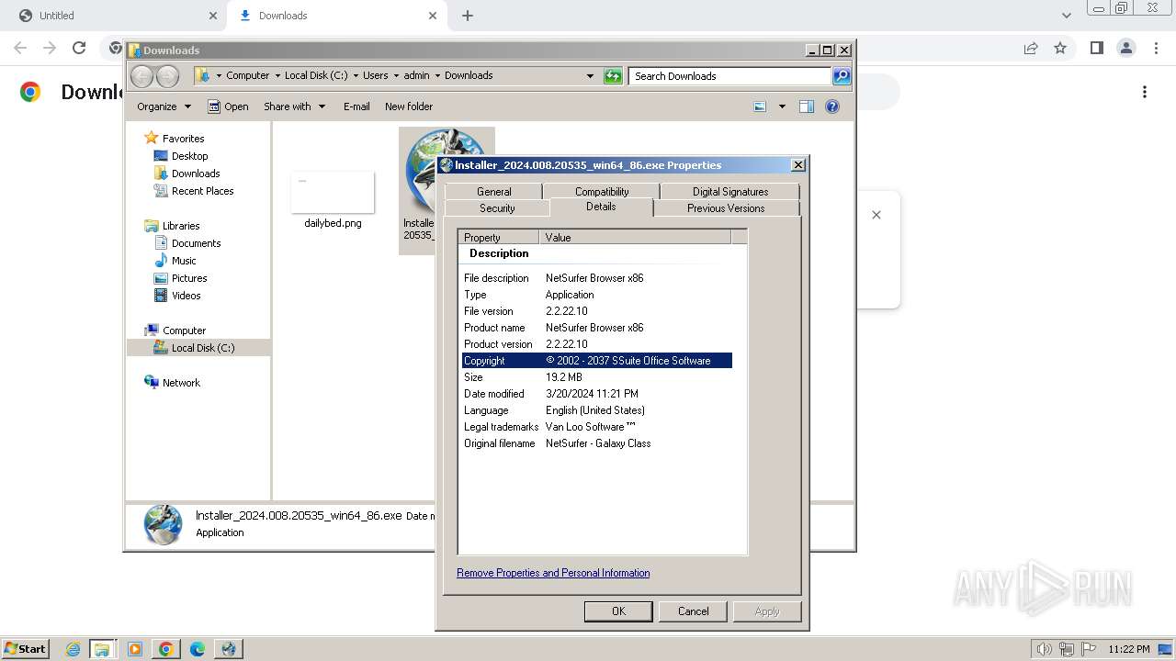Screen dimensions: 1176x661
Task: Open Chrome share page icon
Action: click(x=1031, y=48)
